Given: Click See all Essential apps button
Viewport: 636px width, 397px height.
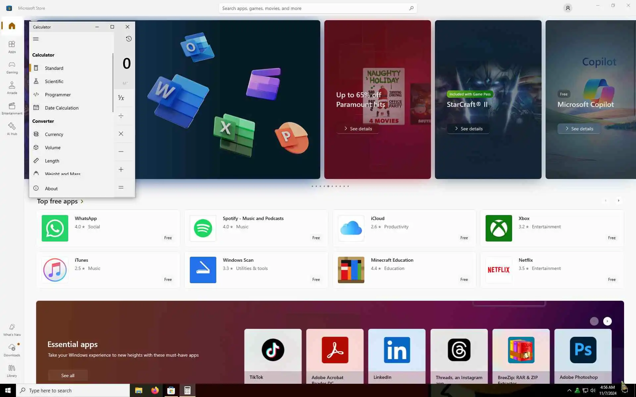Looking at the screenshot, I should click(68, 375).
